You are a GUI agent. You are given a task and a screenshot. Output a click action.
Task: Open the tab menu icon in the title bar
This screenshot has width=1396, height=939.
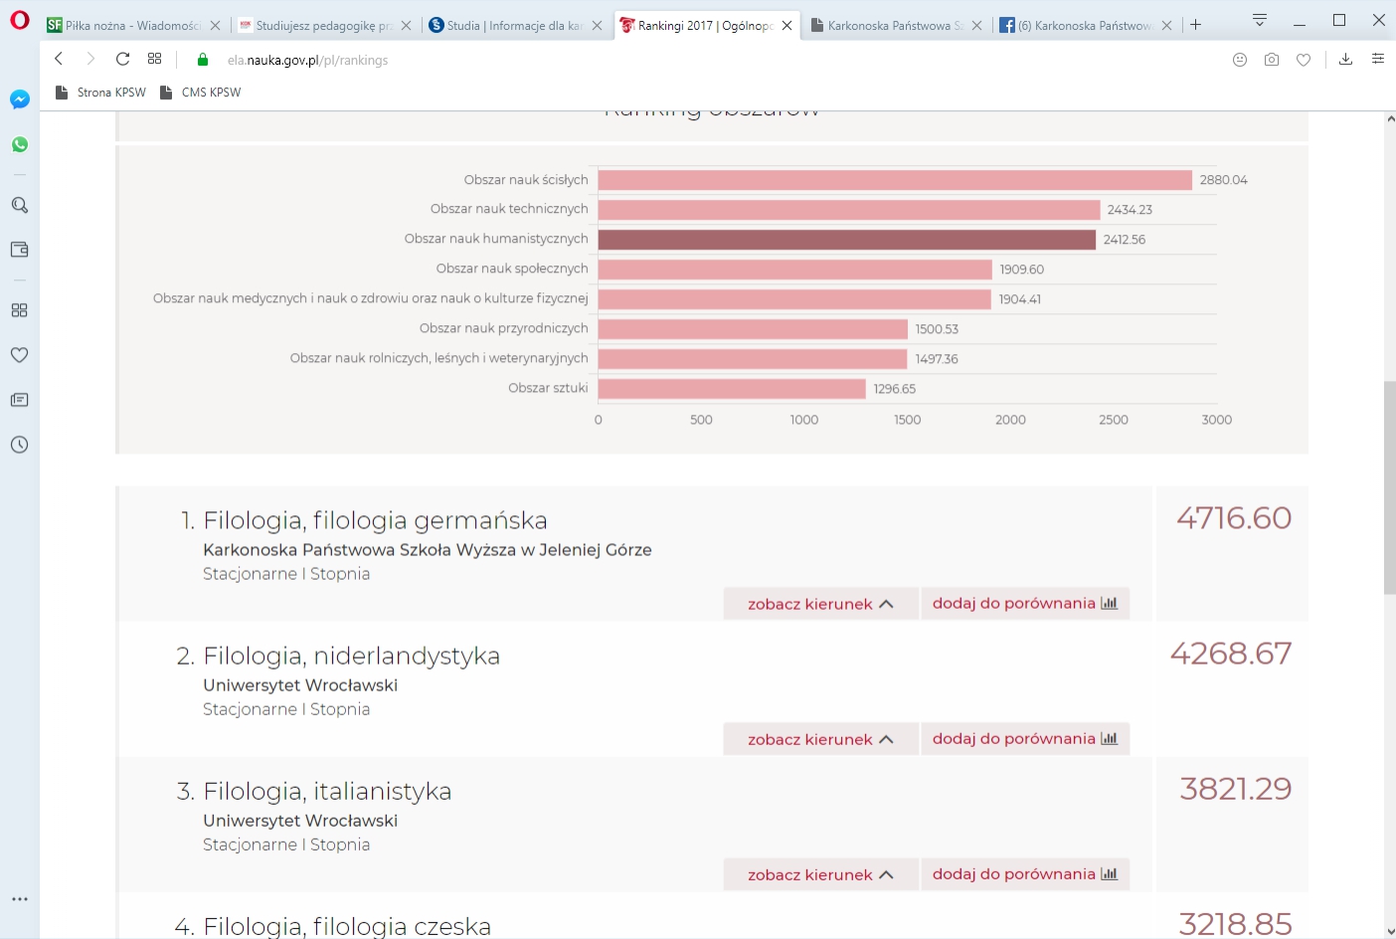[1260, 21]
